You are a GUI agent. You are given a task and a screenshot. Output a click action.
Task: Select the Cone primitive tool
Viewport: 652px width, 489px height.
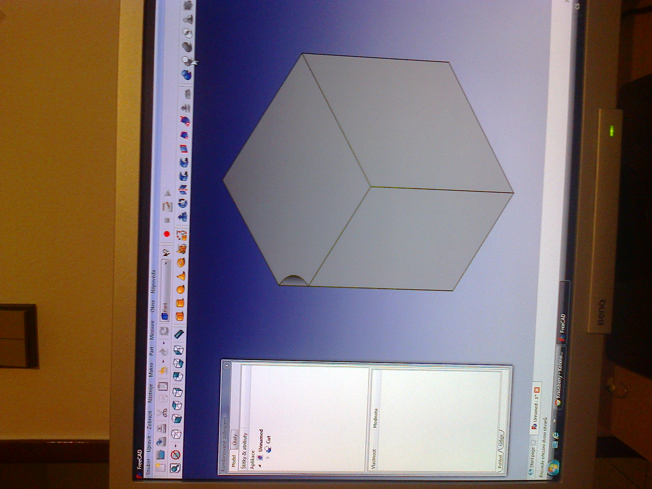point(181,276)
